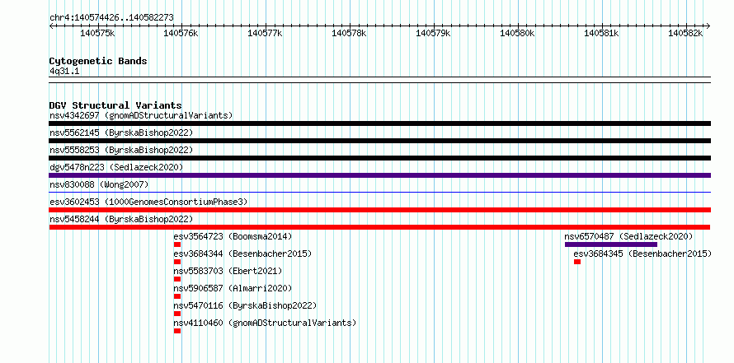Select the black bar under nsv4342697
Image resolution: width=734 pixels, height=363 pixels.
tap(379, 123)
